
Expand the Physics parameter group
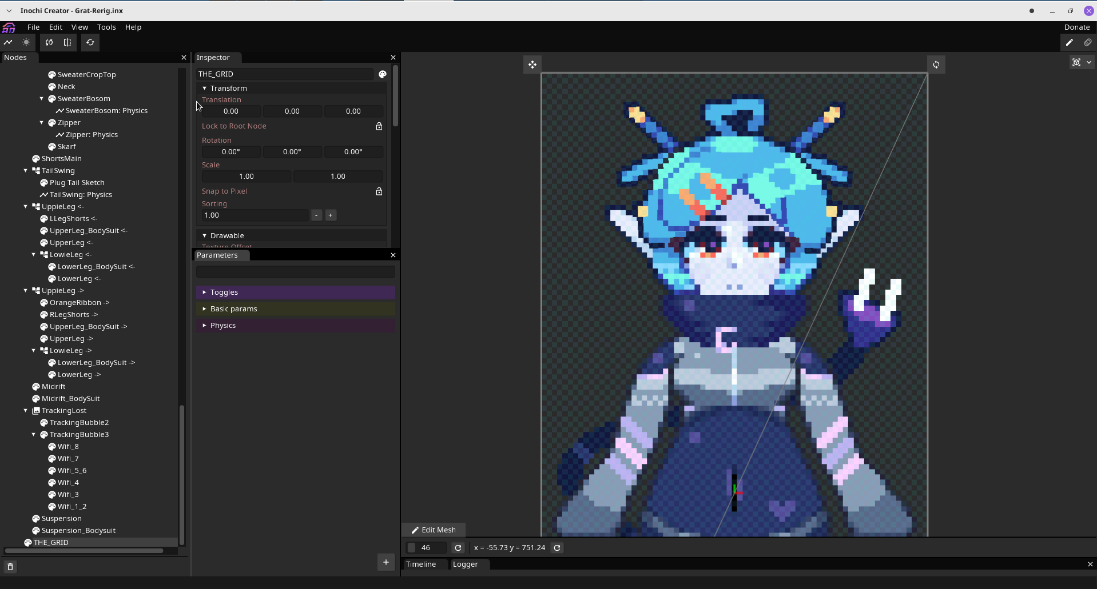(x=296, y=326)
